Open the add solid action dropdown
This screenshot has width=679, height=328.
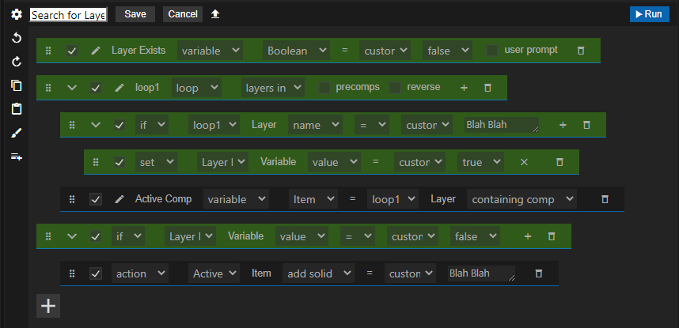tap(318, 273)
